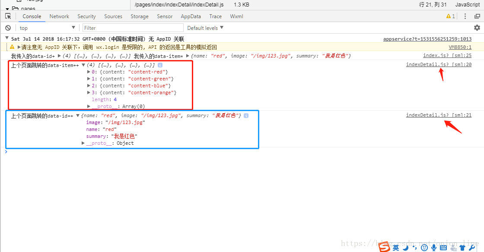484x252 pixels.
Task: Click the shirt skin icon in IME bar
Action: [462, 248]
